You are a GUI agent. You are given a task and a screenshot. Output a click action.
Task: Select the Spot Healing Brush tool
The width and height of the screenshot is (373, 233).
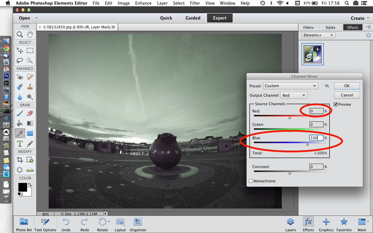coord(30,77)
